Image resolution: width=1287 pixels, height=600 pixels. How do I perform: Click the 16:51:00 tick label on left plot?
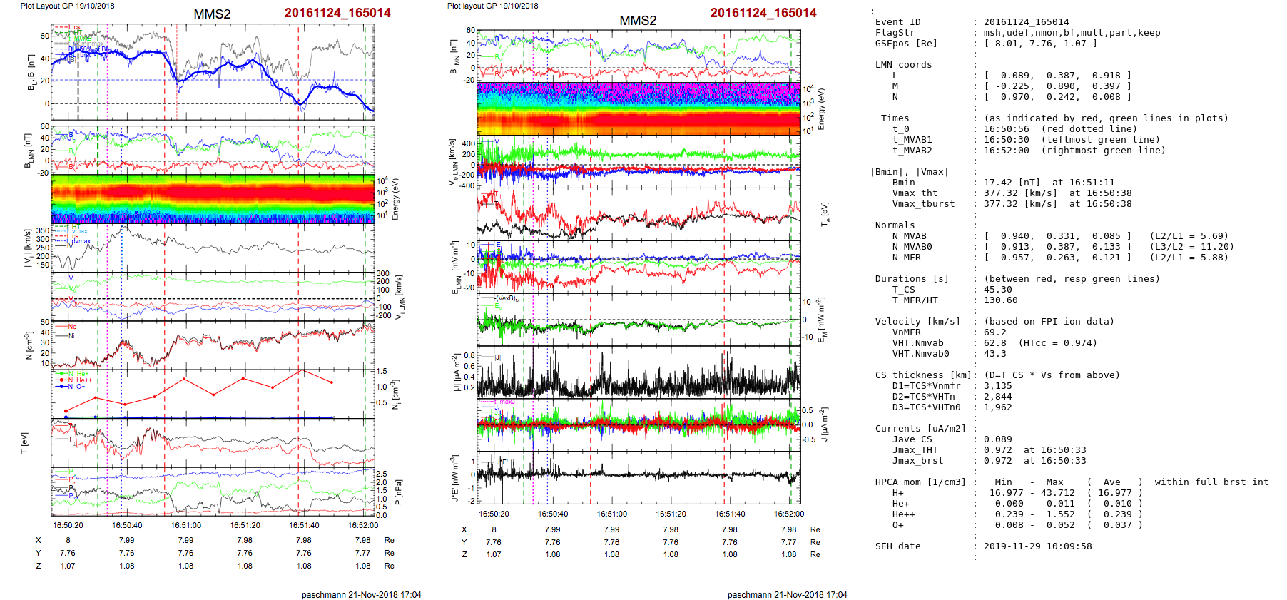coord(185,526)
